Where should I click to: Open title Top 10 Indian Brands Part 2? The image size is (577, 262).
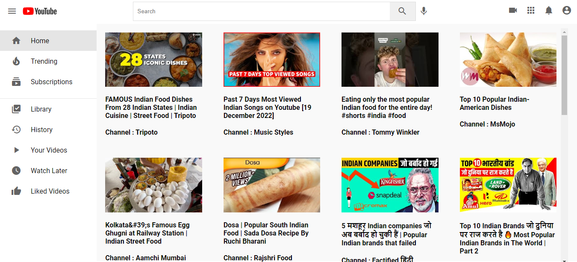507,238
